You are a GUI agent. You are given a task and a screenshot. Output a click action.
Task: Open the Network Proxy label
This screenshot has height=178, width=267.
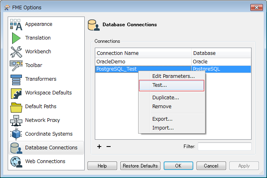[43, 120]
